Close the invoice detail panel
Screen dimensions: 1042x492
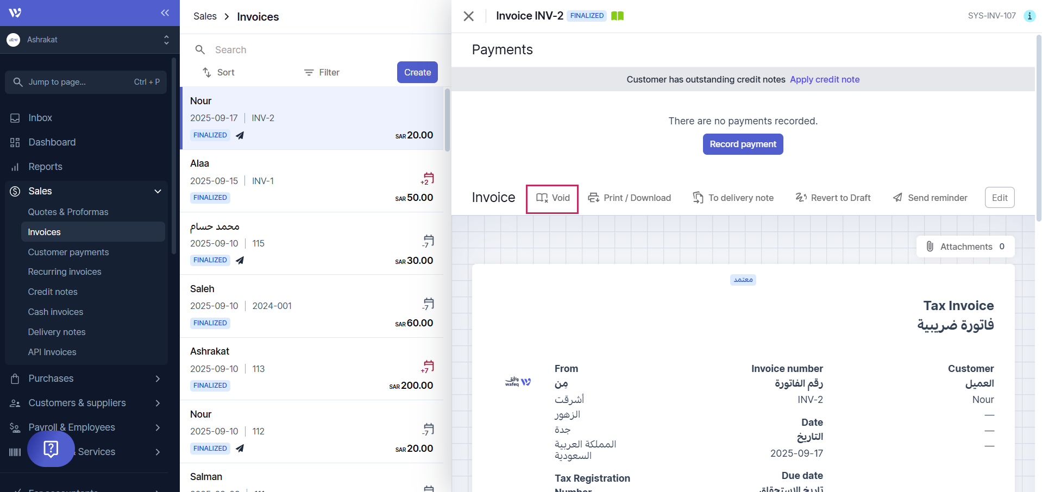468,16
